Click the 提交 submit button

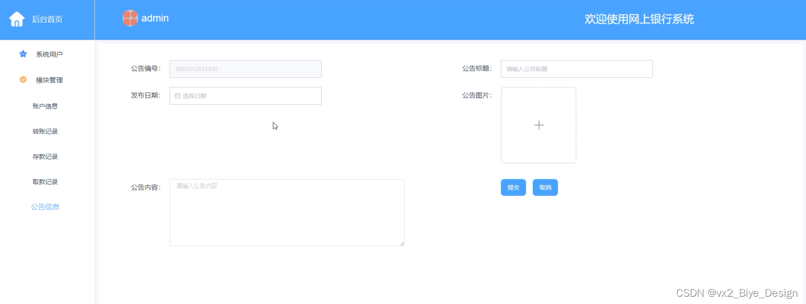pyautogui.click(x=513, y=188)
